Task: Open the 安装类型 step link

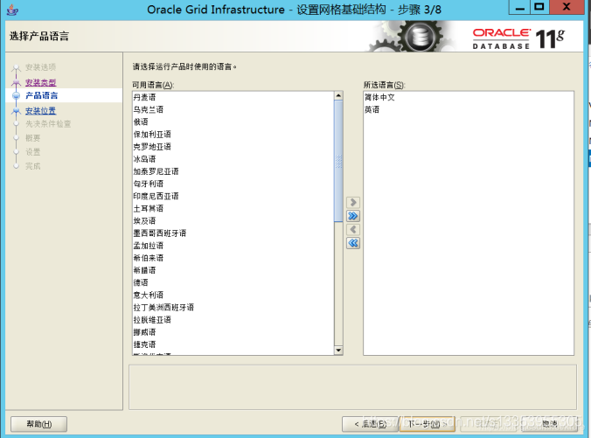Action: pos(40,82)
